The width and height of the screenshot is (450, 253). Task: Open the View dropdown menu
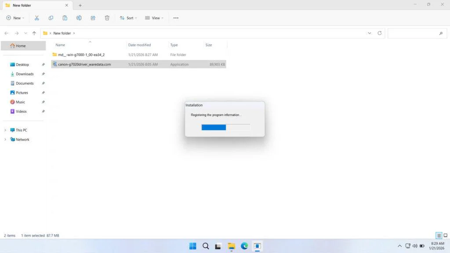(x=154, y=18)
